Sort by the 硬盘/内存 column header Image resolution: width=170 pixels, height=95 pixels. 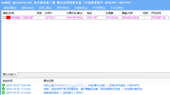point(127,13)
